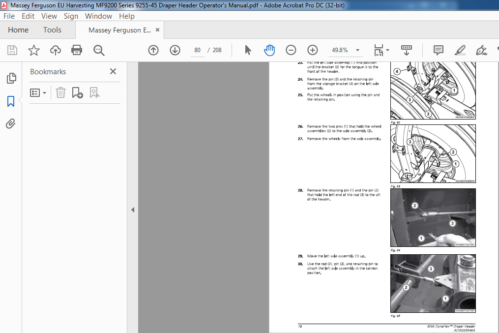Select the Hand pan tool
This screenshot has height=333, width=499.
click(x=269, y=50)
